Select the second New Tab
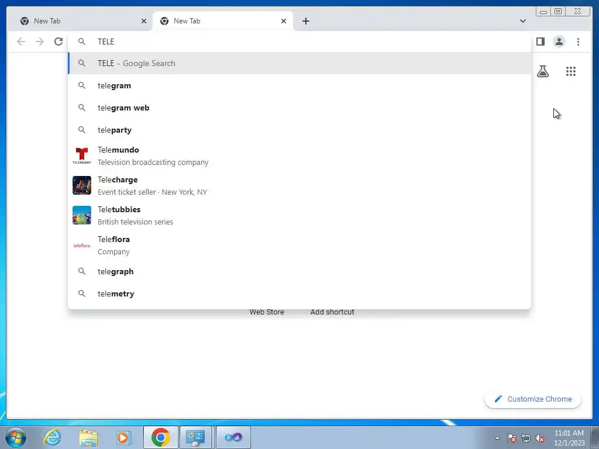This screenshot has width=599, height=449. [222, 21]
